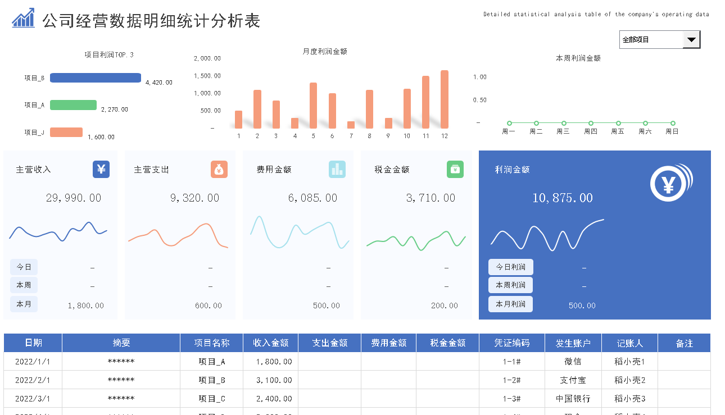Click the 全部项目 combo box field

[x=651, y=40]
